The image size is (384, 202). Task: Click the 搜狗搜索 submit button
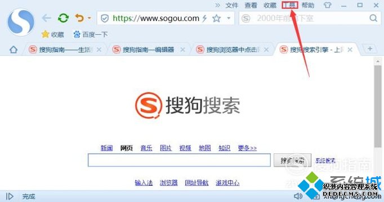[x=292, y=160]
